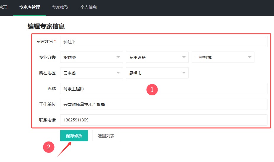Expand the 工程机械 dropdown
274x162 pixels.
pyautogui.click(x=223, y=57)
